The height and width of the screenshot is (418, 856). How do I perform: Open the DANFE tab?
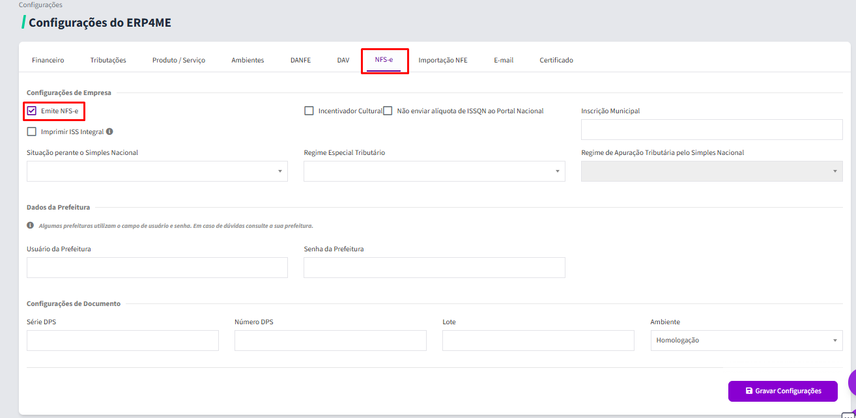[300, 60]
